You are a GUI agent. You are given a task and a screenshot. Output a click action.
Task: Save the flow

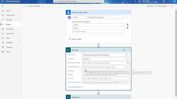150,6
